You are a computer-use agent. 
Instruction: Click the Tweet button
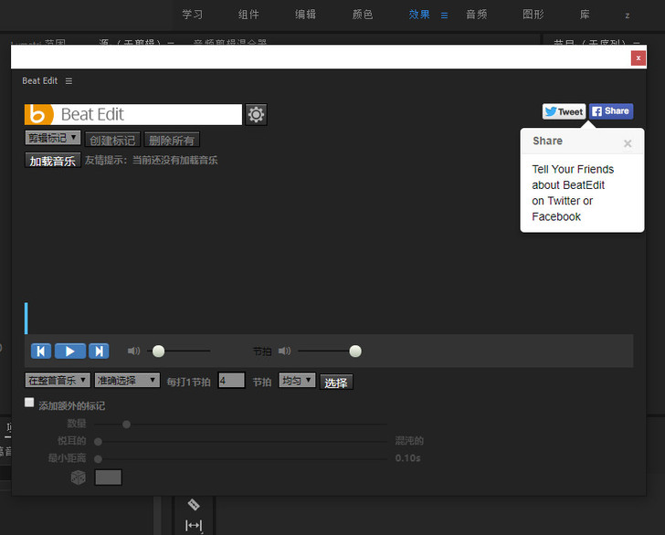[x=563, y=111]
